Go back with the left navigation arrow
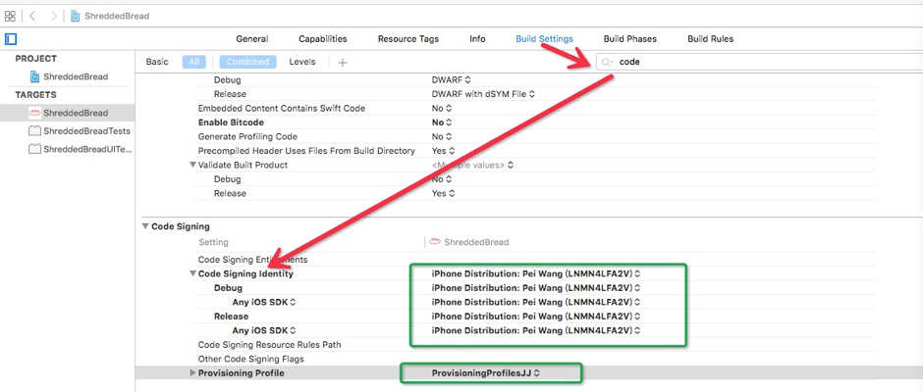 32,16
